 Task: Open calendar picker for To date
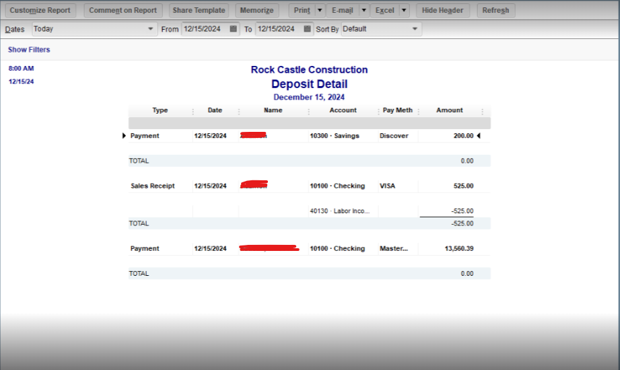coord(307,29)
